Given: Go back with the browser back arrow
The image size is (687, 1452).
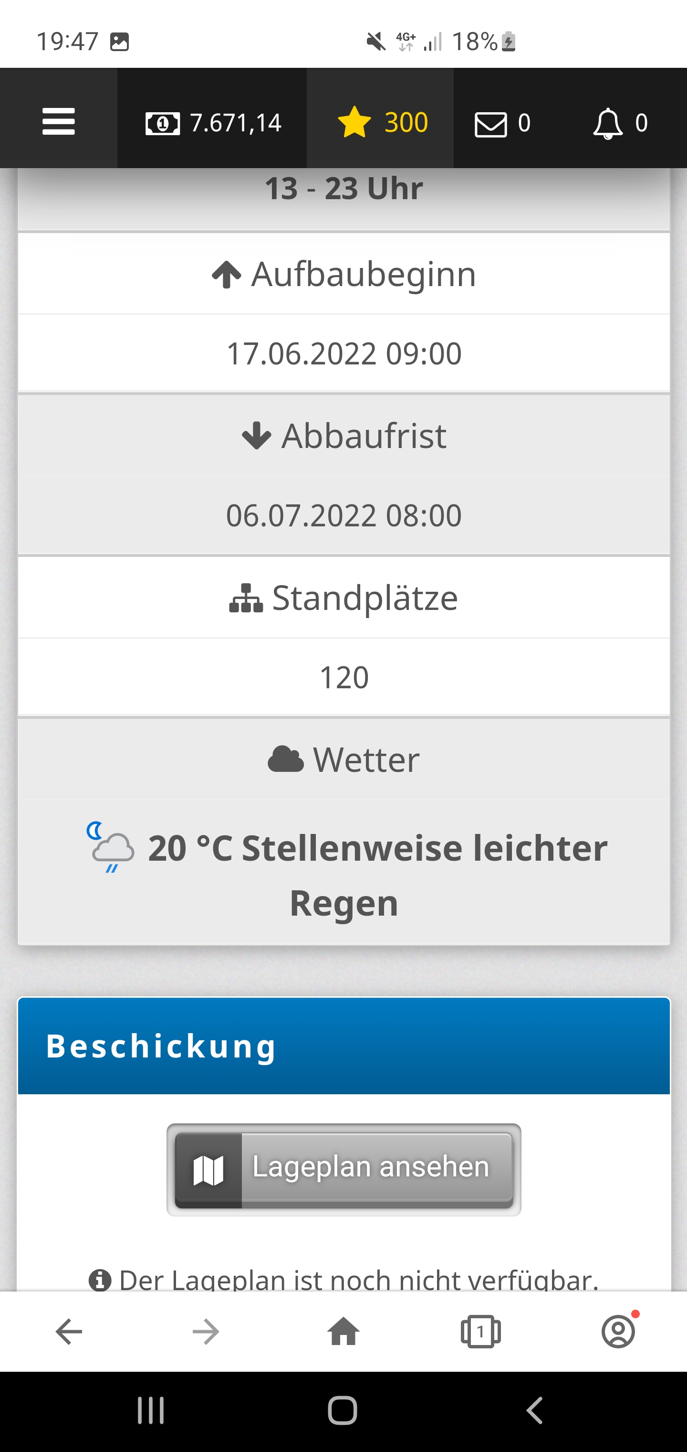Looking at the screenshot, I should (x=69, y=1331).
